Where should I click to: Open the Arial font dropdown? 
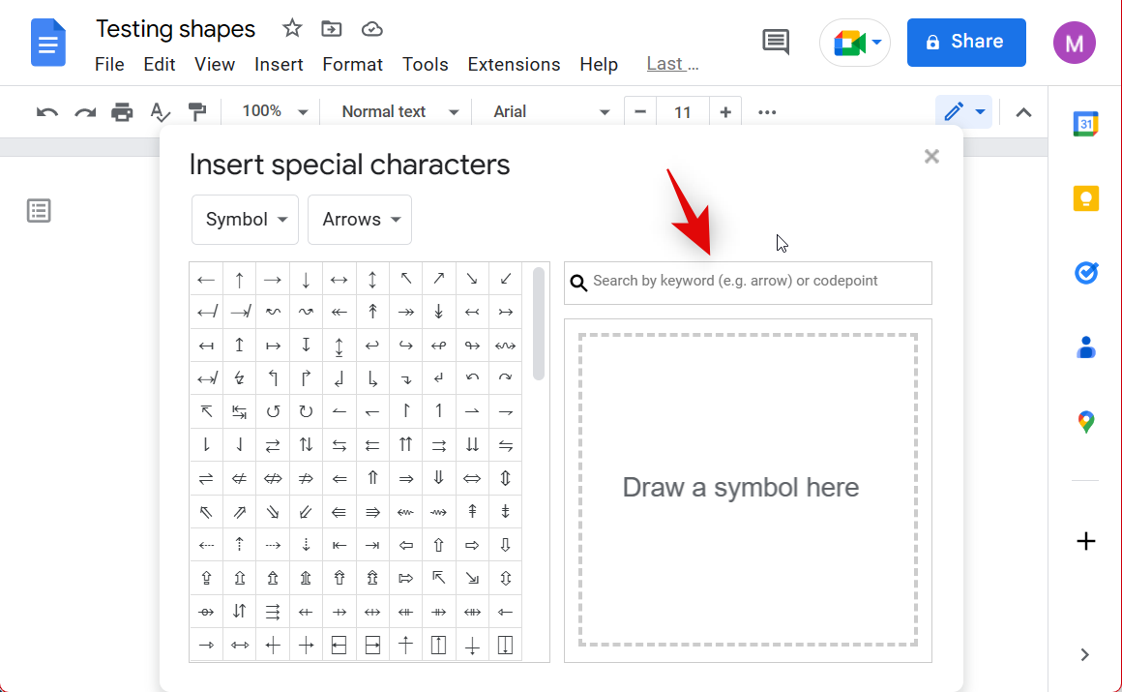550,111
